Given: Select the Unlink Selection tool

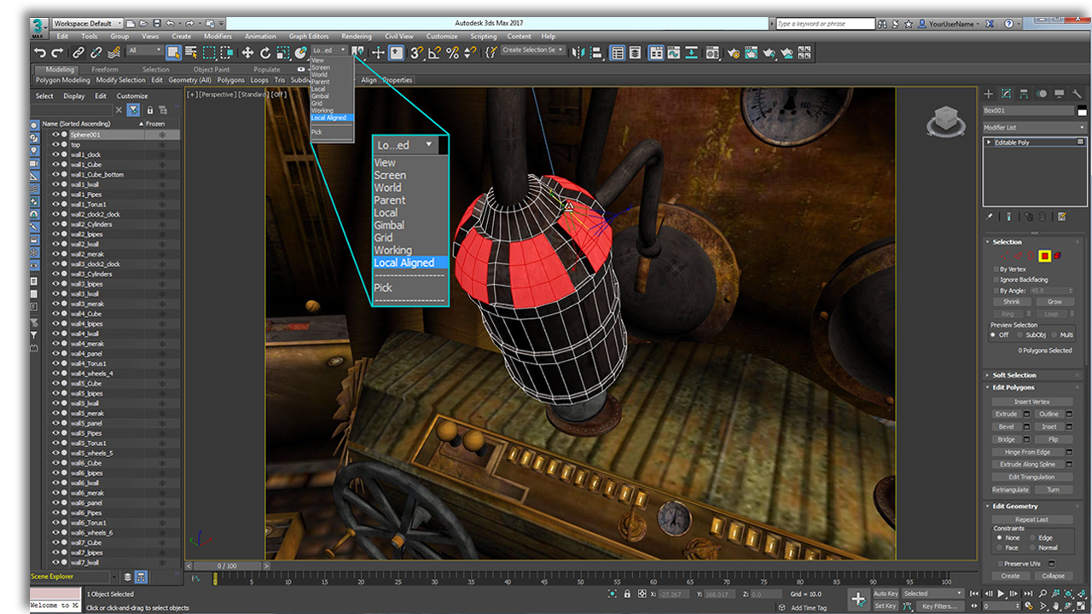Looking at the screenshot, I should tap(96, 53).
